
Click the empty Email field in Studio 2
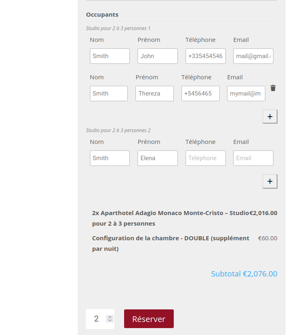point(253,158)
